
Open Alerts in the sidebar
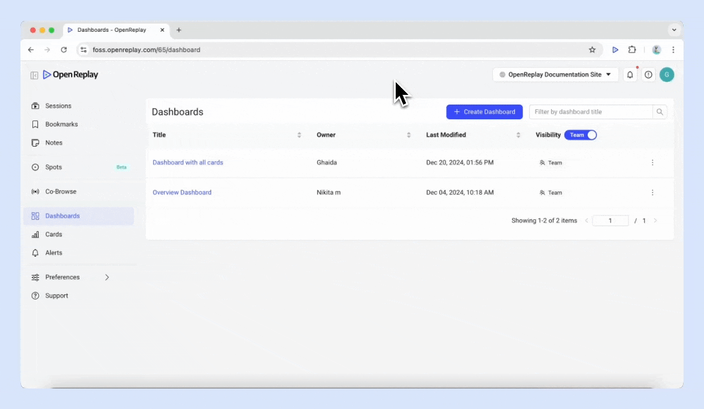[x=79, y=253]
